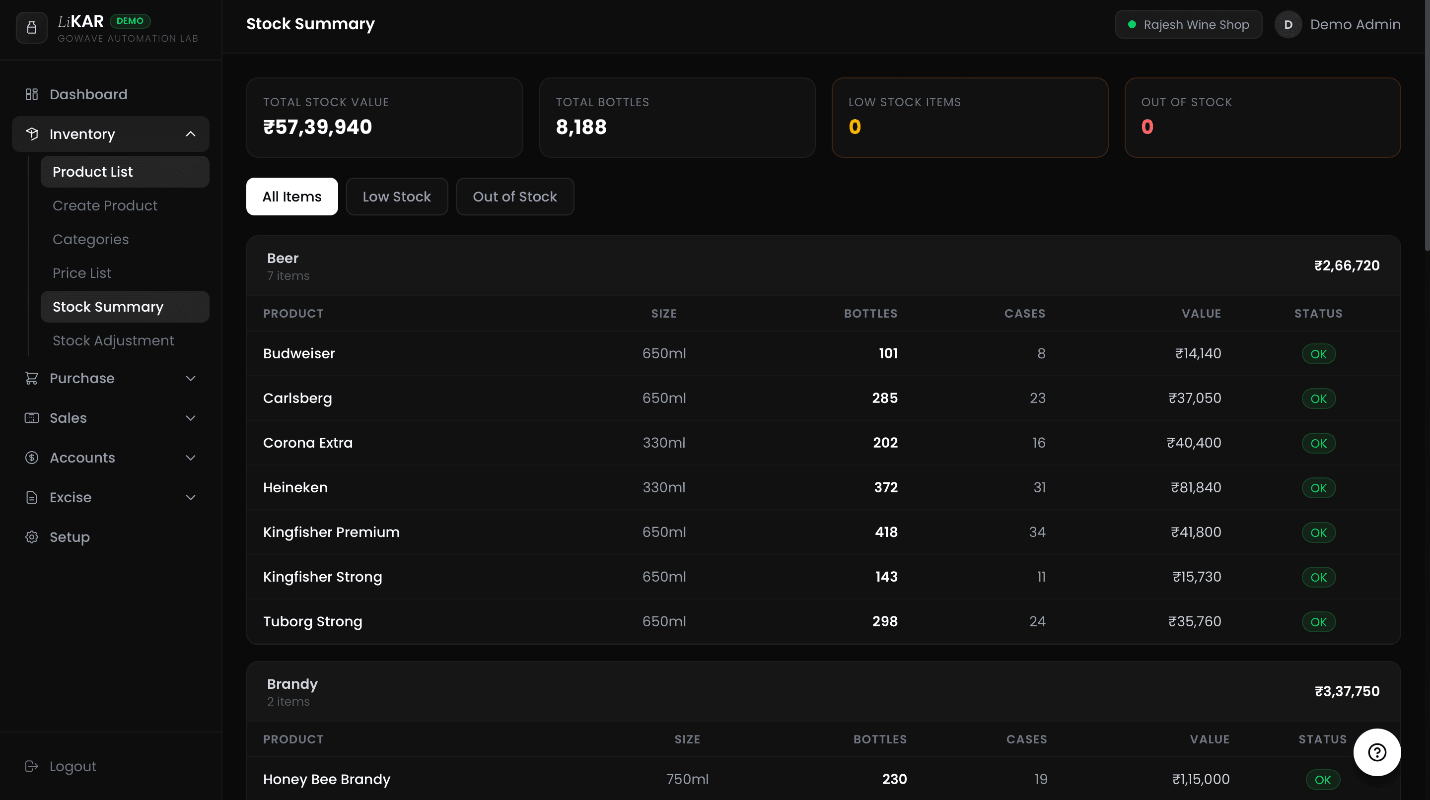This screenshot has width=1430, height=800.
Task: Click the Kingfisher Premium product name
Action: pyautogui.click(x=331, y=532)
